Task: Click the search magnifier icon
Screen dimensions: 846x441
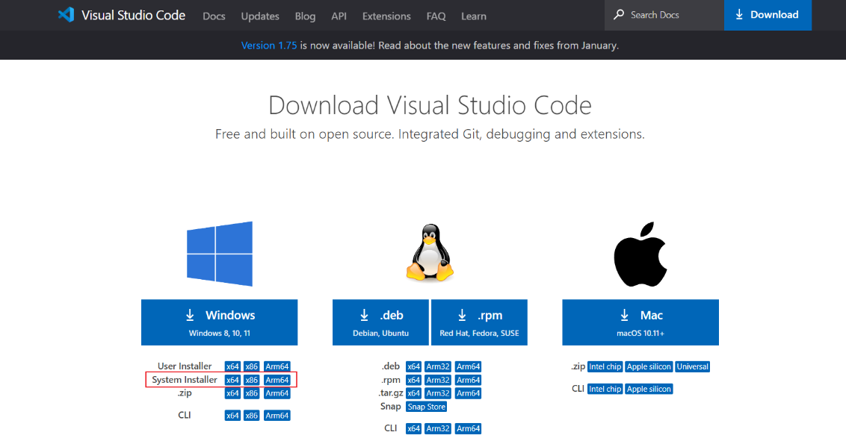Action: click(619, 14)
